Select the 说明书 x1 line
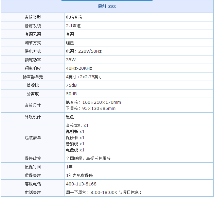Viewport: 214px width, 197px height. (75, 132)
